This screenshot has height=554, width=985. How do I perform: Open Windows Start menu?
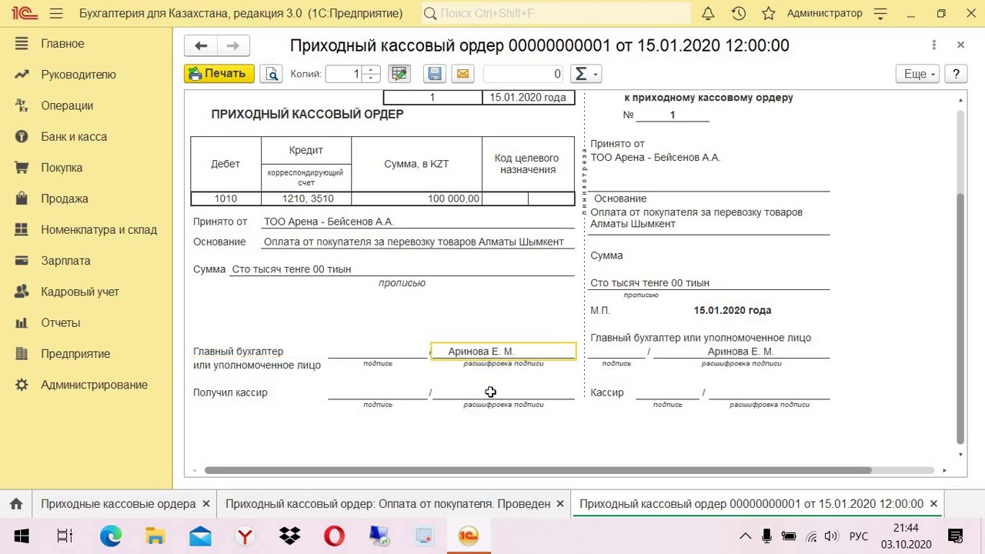point(21,536)
